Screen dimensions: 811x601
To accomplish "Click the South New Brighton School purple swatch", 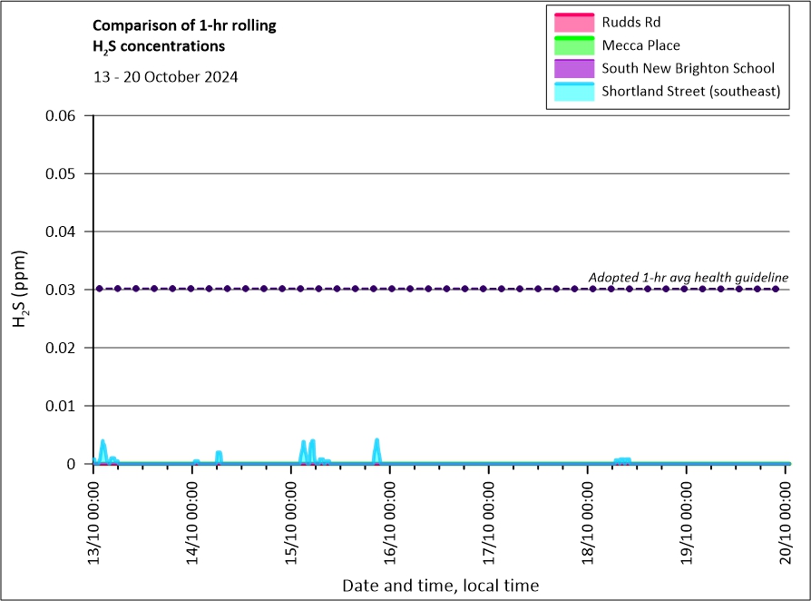I will [x=571, y=68].
